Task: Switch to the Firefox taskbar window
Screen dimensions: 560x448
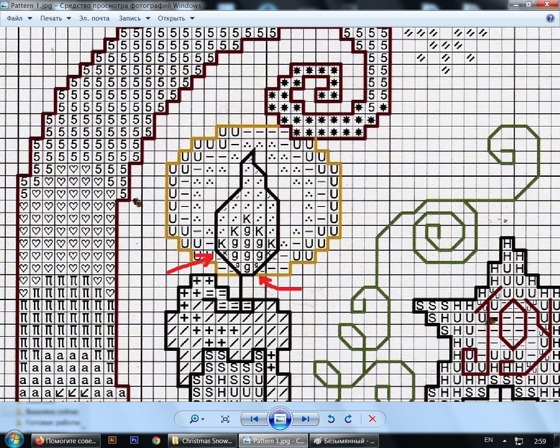Action: point(66,441)
